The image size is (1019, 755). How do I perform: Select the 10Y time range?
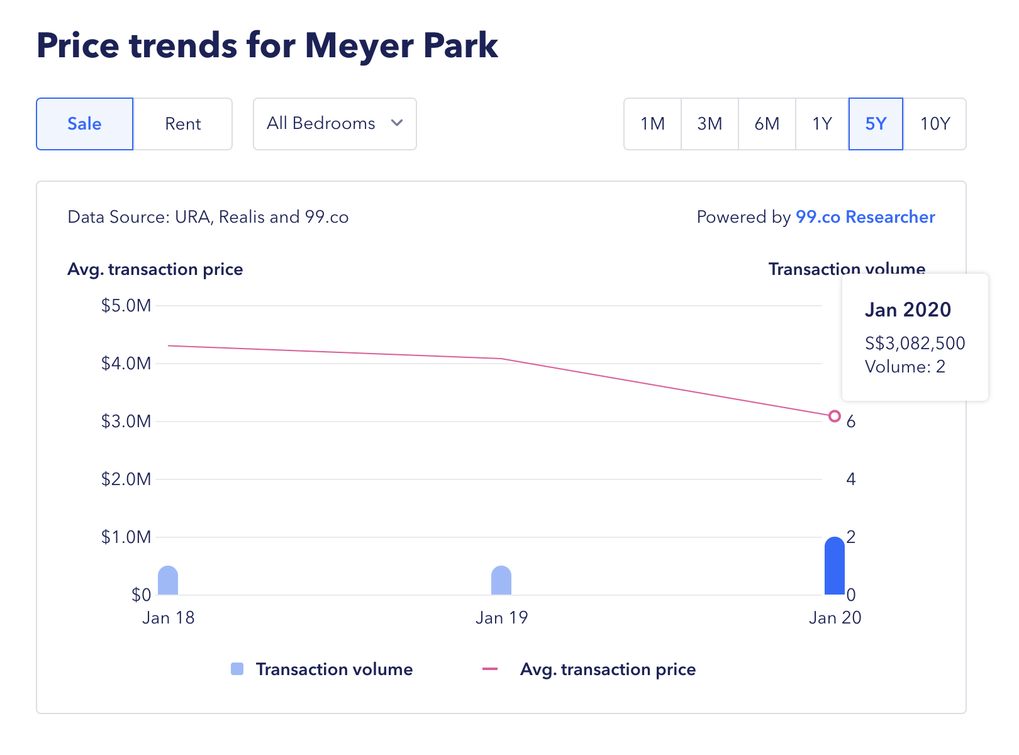[935, 124]
